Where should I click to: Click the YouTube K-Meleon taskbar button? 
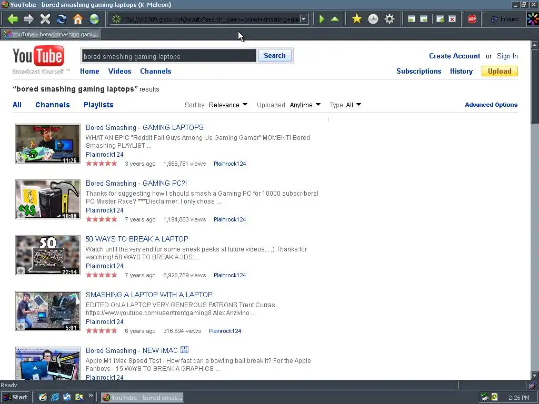pos(142,398)
